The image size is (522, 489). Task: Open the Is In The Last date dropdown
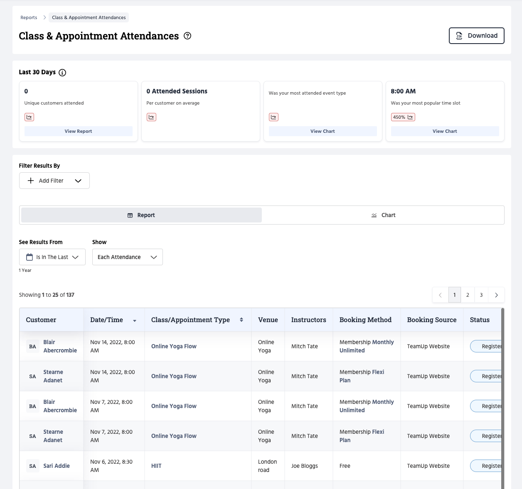click(x=52, y=257)
